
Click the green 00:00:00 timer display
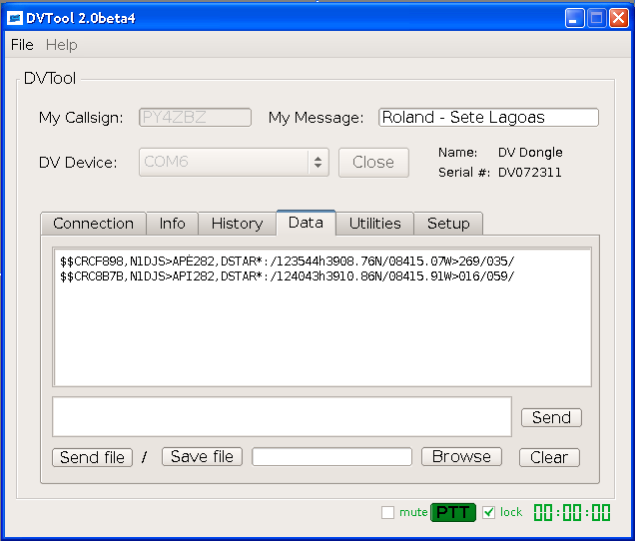click(x=572, y=512)
